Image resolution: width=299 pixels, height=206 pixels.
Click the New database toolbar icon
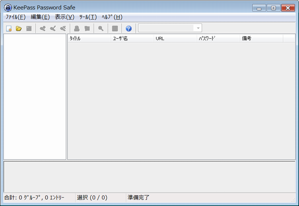point(9,28)
